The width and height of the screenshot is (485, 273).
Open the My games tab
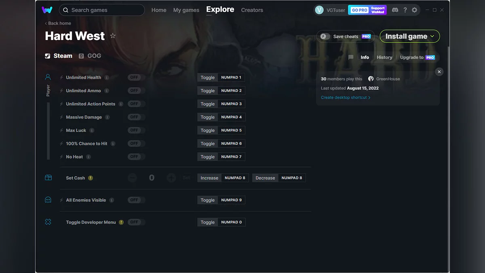186,10
